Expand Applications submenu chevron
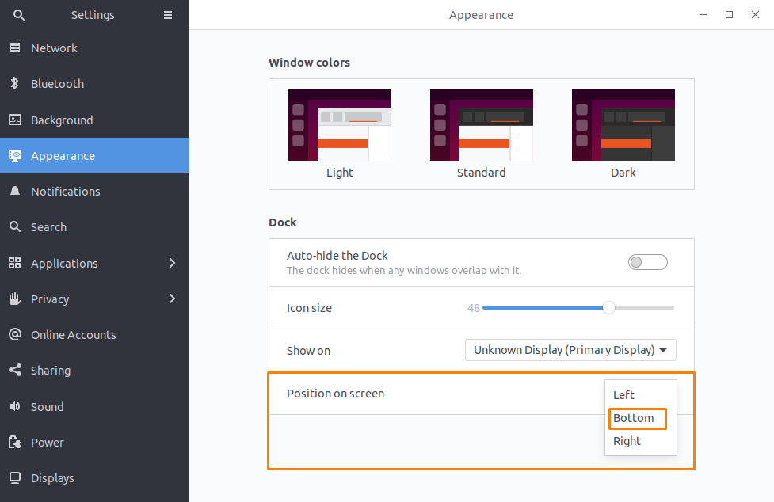 (x=172, y=263)
